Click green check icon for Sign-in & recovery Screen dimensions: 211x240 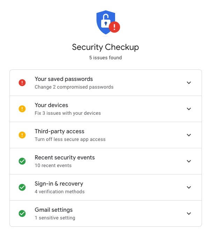(x=22, y=187)
